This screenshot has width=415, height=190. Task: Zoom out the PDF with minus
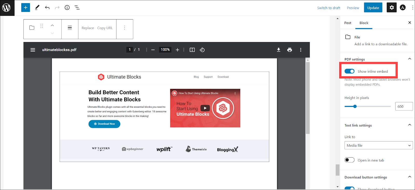(153, 50)
